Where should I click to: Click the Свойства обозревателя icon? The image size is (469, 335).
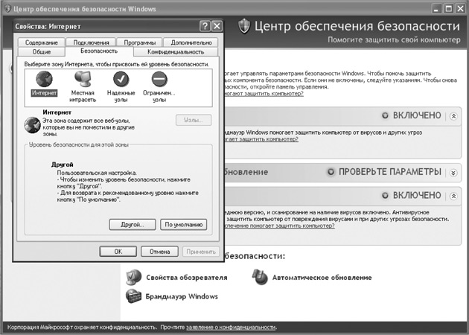tap(133, 277)
